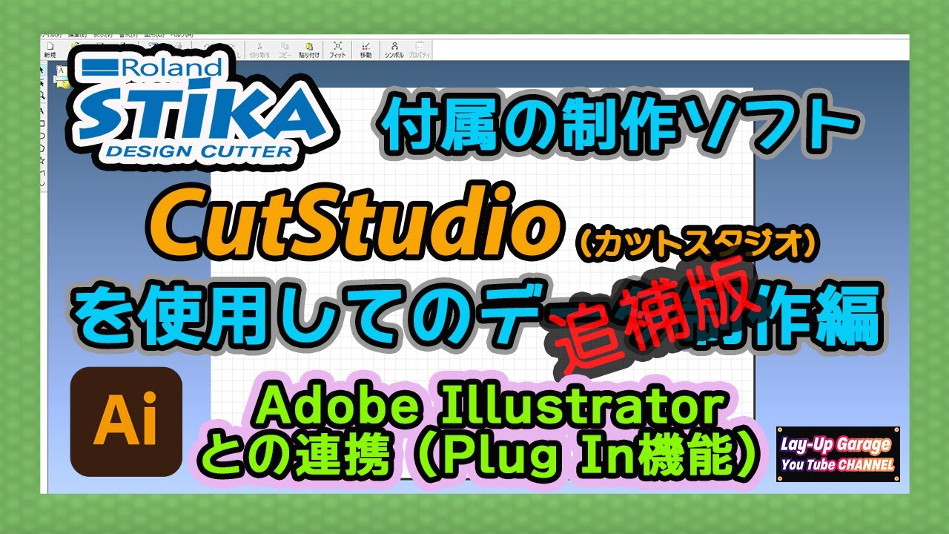Open the 書式(T) menu
The image size is (949, 534).
coord(128,34)
